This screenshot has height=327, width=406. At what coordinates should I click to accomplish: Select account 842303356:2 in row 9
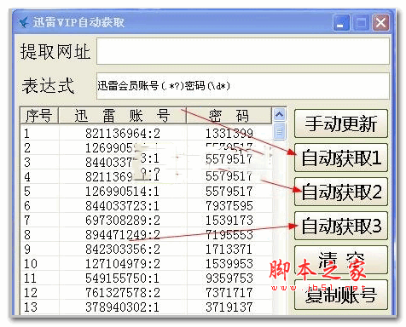tap(123, 250)
